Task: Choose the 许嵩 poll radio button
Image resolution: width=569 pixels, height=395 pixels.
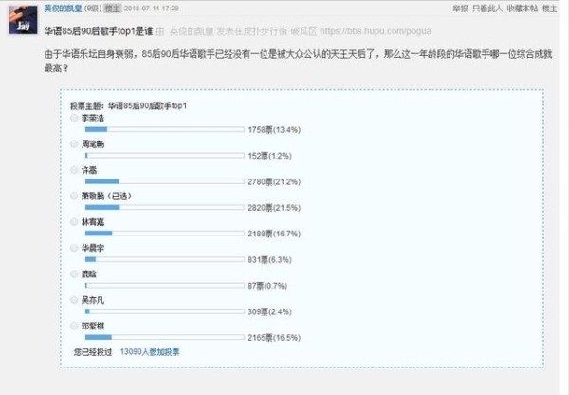Action: pyautogui.click(x=74, y=170)
